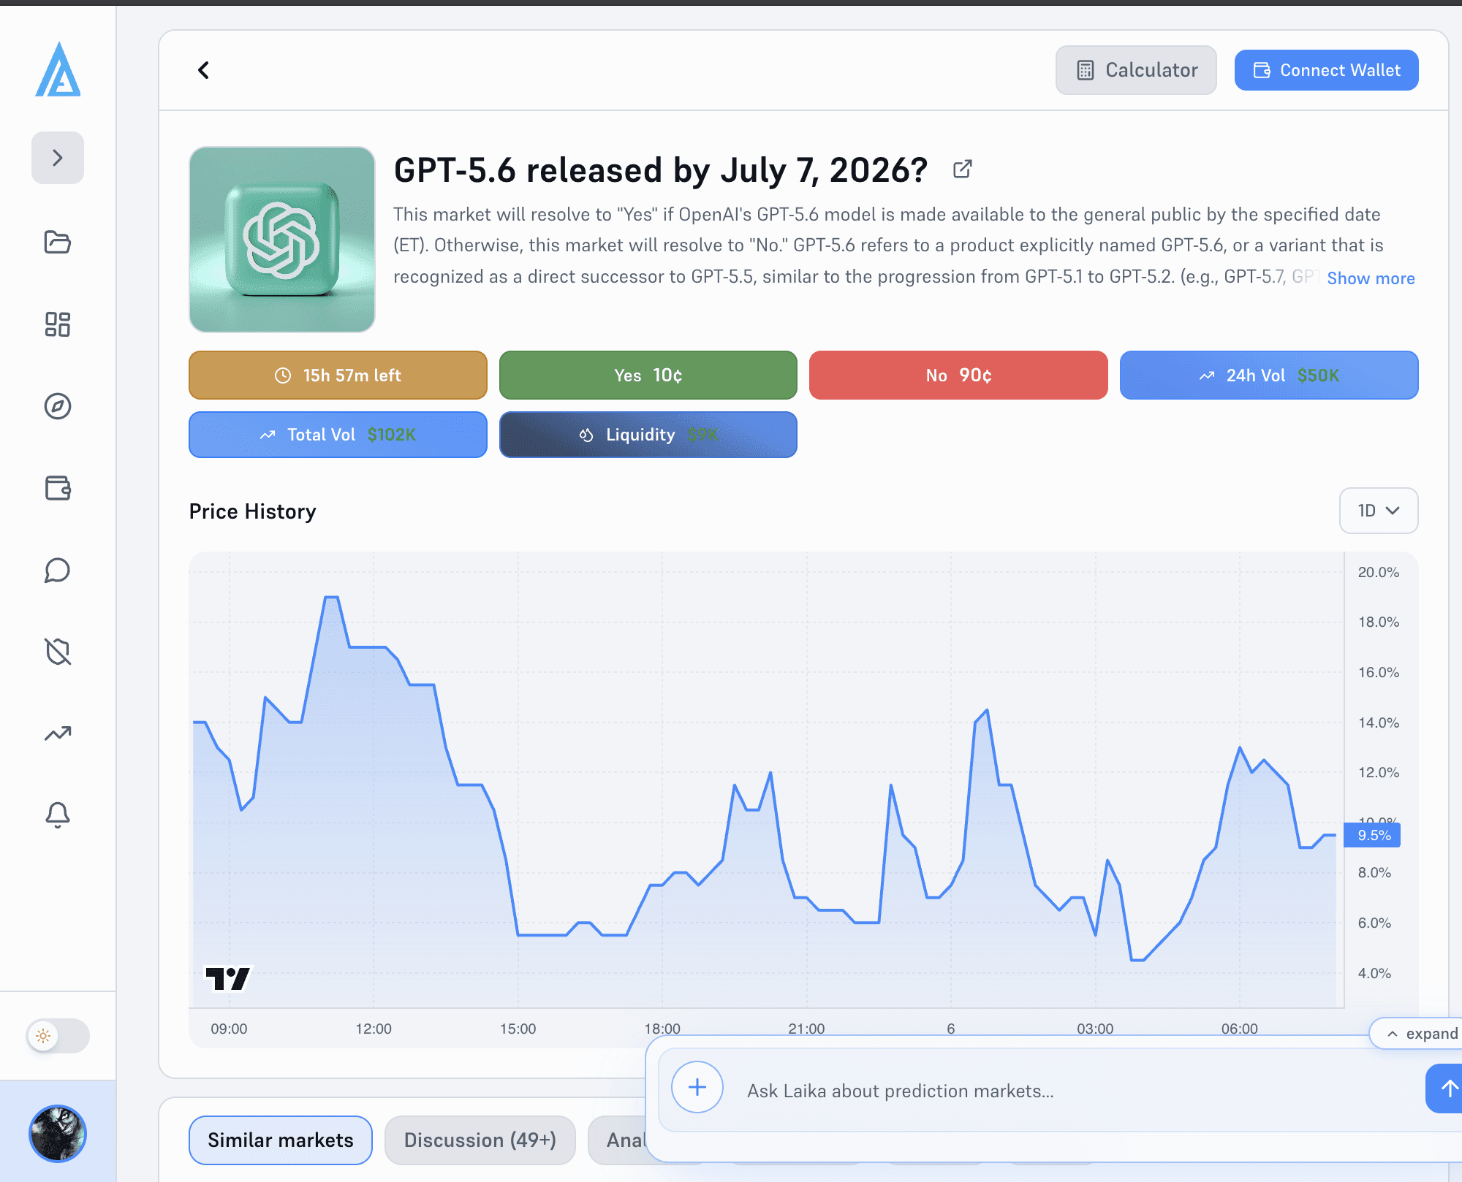
Task: Open the dashboard grid icon
Action: coord(58,324)
